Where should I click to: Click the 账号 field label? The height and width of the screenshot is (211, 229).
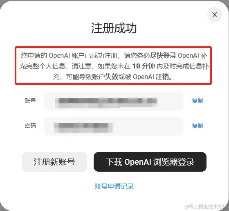(x=30, y=101)
